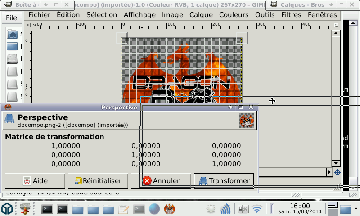Click the Perspective dialog title bar icon

(x=8, y=107)
